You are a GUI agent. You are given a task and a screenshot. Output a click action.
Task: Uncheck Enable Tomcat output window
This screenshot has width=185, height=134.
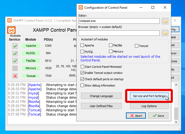pyautogui.click(x=82, y=73)
